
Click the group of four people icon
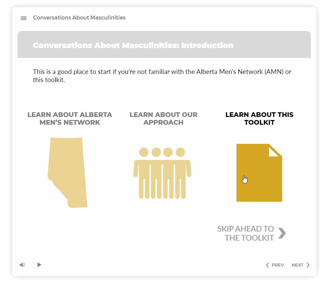(162, 173)
